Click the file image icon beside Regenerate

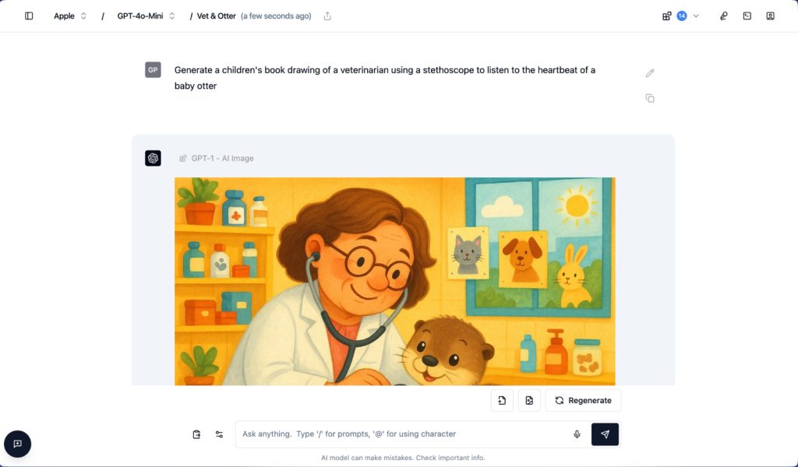point(529,400)
